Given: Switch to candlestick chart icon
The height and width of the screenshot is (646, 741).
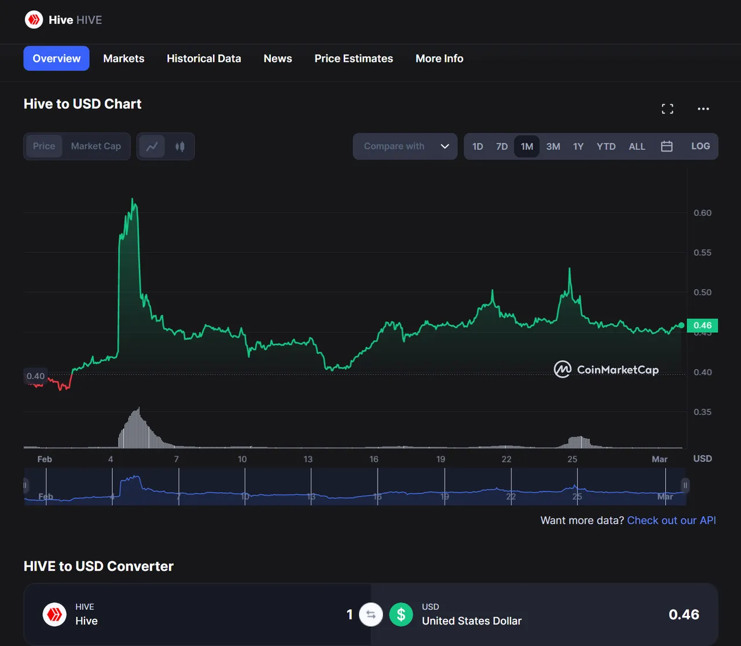Looking at the screenshot, I should point(180,146).
